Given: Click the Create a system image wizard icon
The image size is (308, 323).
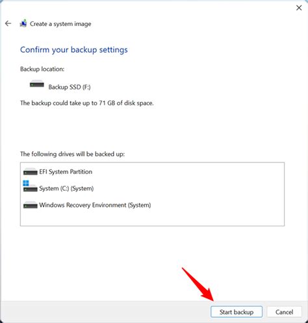Looking at the screenshot, I should 23,23.
